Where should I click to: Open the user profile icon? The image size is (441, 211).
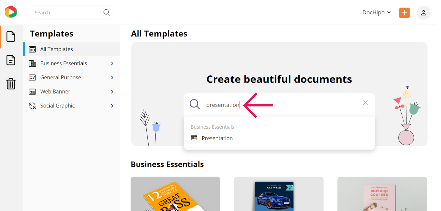point(423,13)
